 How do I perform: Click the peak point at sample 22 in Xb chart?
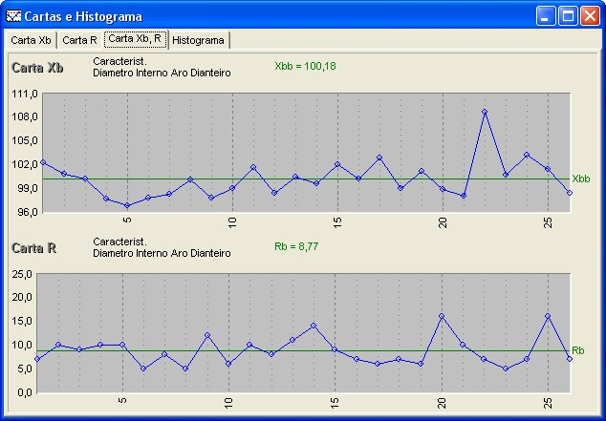485,112
